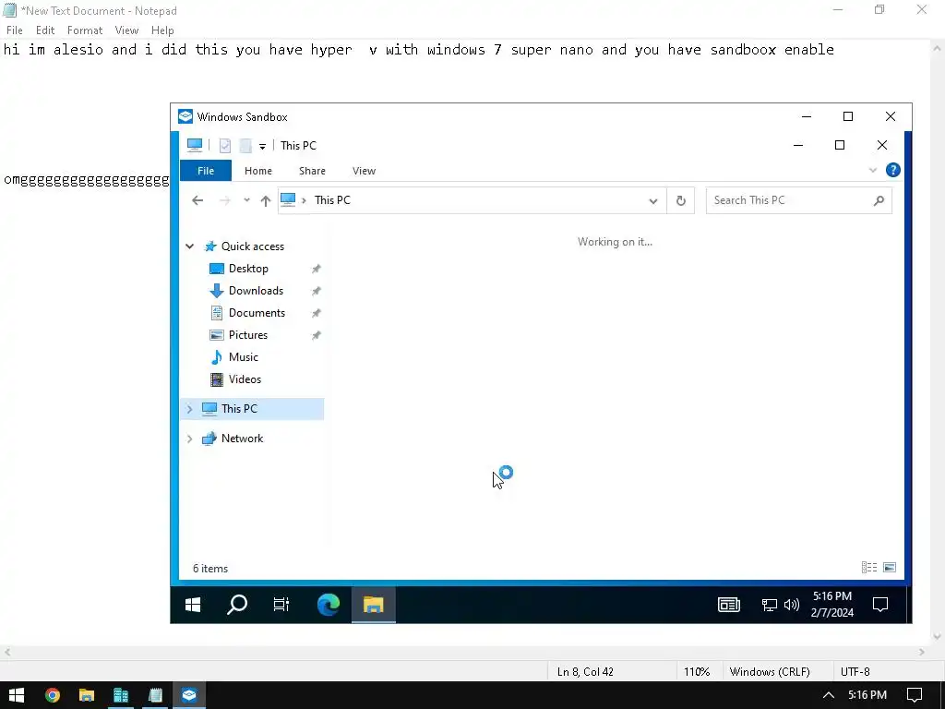
Task: Expand the Explorer ribbon chevron
Action: [873, 170]
